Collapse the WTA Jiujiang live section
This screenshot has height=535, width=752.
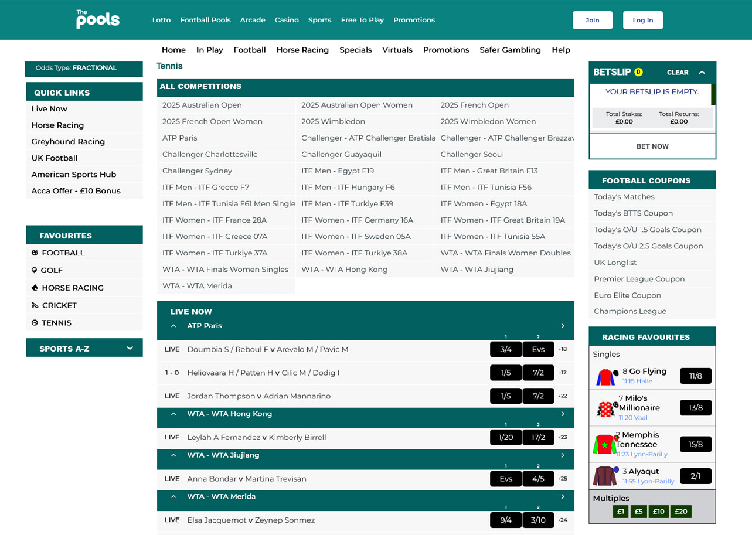point(173,455)
